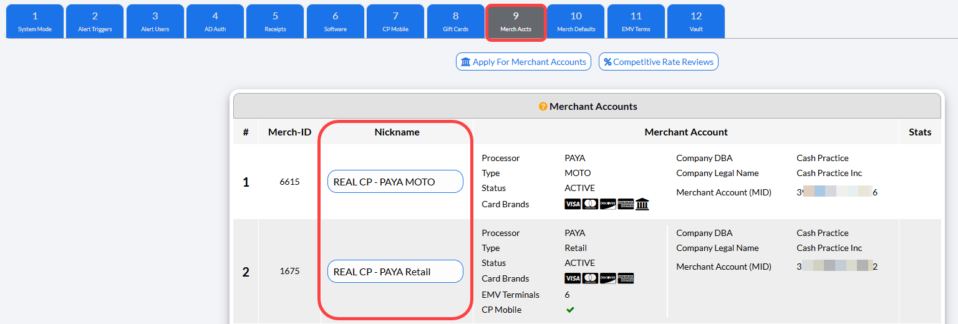Click the percent icon on Rate Reviews
Viewport: 958px width, 324px height.
607,62
